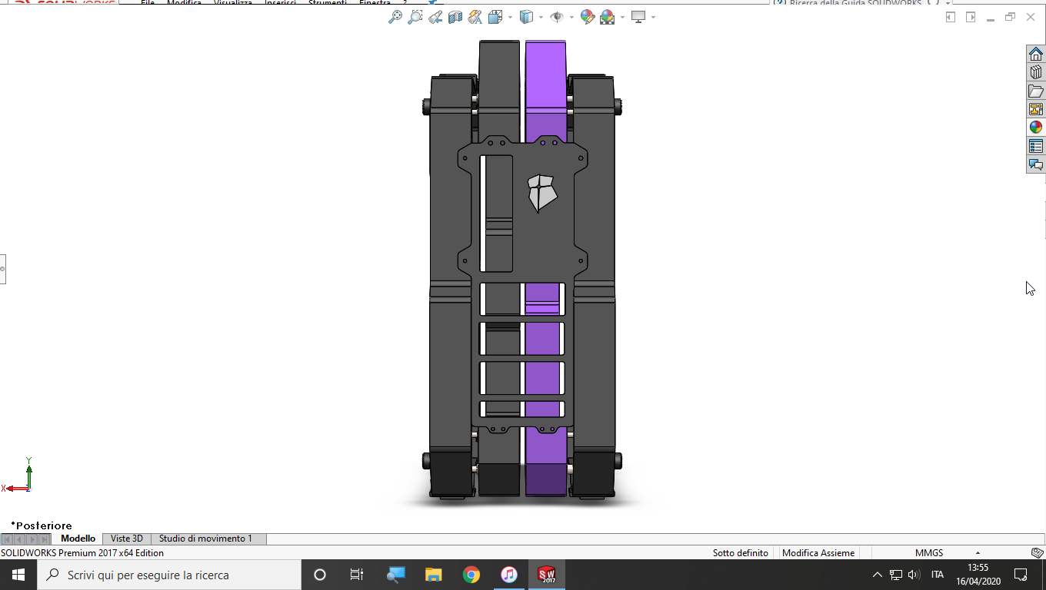Open Cortana from the taskbar
Viewport: 1046px width, 590px height.
coord(320,575)
